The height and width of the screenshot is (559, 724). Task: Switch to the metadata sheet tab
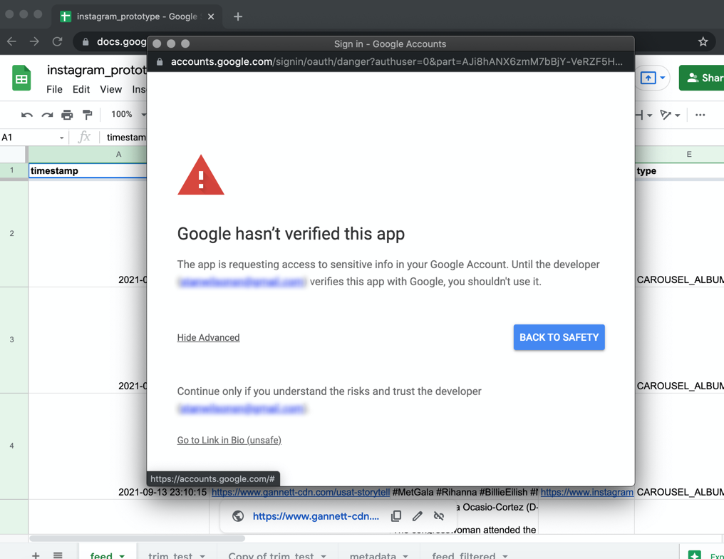pyautogui.click(x=373, y=555)
